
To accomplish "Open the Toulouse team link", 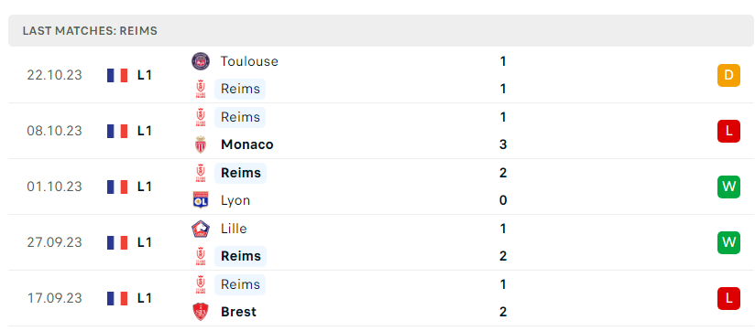I will click(249, 61).
